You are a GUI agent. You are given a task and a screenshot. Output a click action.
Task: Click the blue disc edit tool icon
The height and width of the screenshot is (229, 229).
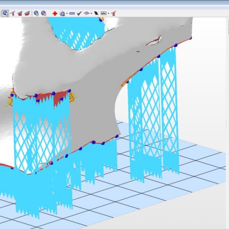[62, 13]
